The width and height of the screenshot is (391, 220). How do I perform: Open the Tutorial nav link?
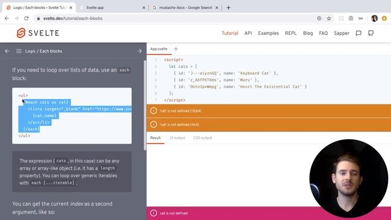[230, 33]
